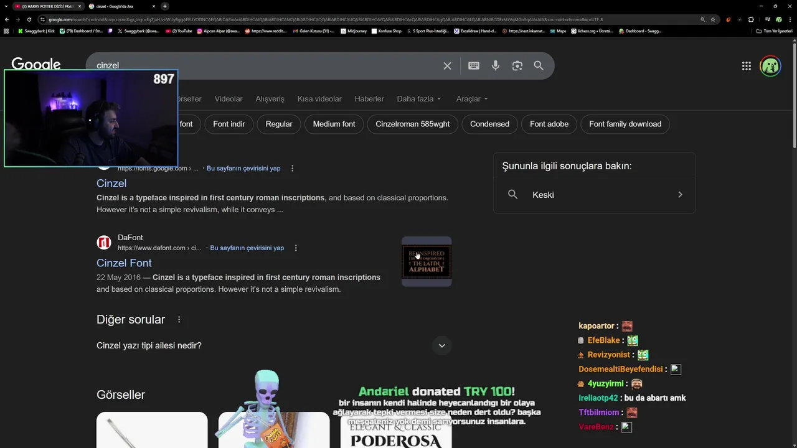Expand the Daha fazla dropdown
This screenshot has height=448, width=797.
click(x=419, y=99)
